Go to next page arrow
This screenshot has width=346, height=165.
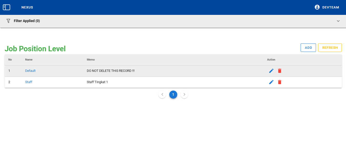184,95
